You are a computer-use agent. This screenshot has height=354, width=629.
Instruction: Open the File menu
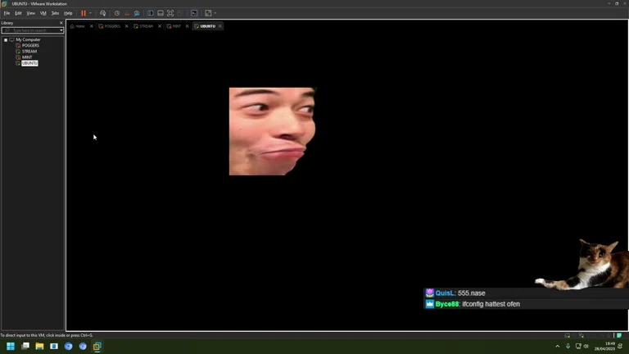[7, 13]
